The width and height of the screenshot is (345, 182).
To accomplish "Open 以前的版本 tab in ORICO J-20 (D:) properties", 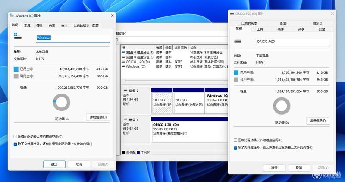I will tap(249, 23).
